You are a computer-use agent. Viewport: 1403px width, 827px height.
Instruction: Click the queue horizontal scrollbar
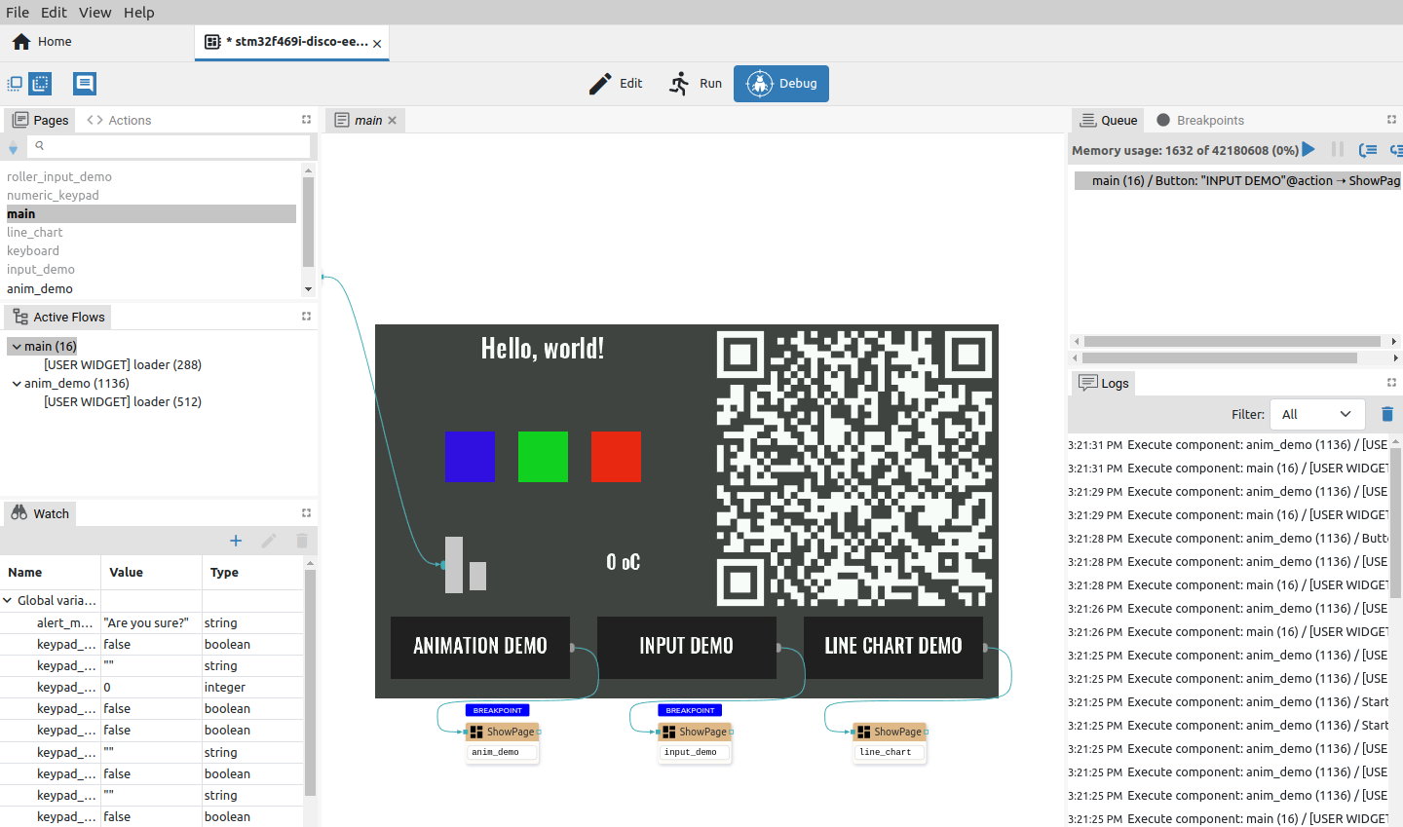tap(1232, 342)
